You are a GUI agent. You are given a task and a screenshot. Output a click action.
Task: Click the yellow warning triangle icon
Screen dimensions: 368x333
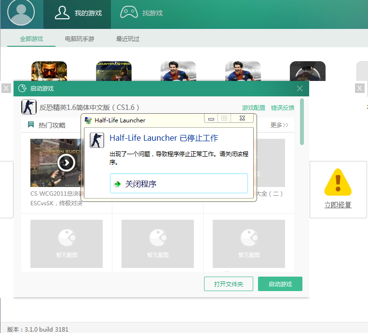coord(338,182)
